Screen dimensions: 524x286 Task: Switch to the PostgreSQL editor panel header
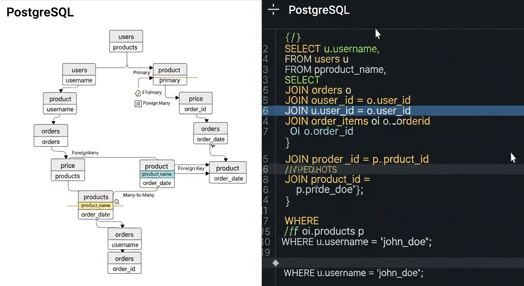(319, 10)
